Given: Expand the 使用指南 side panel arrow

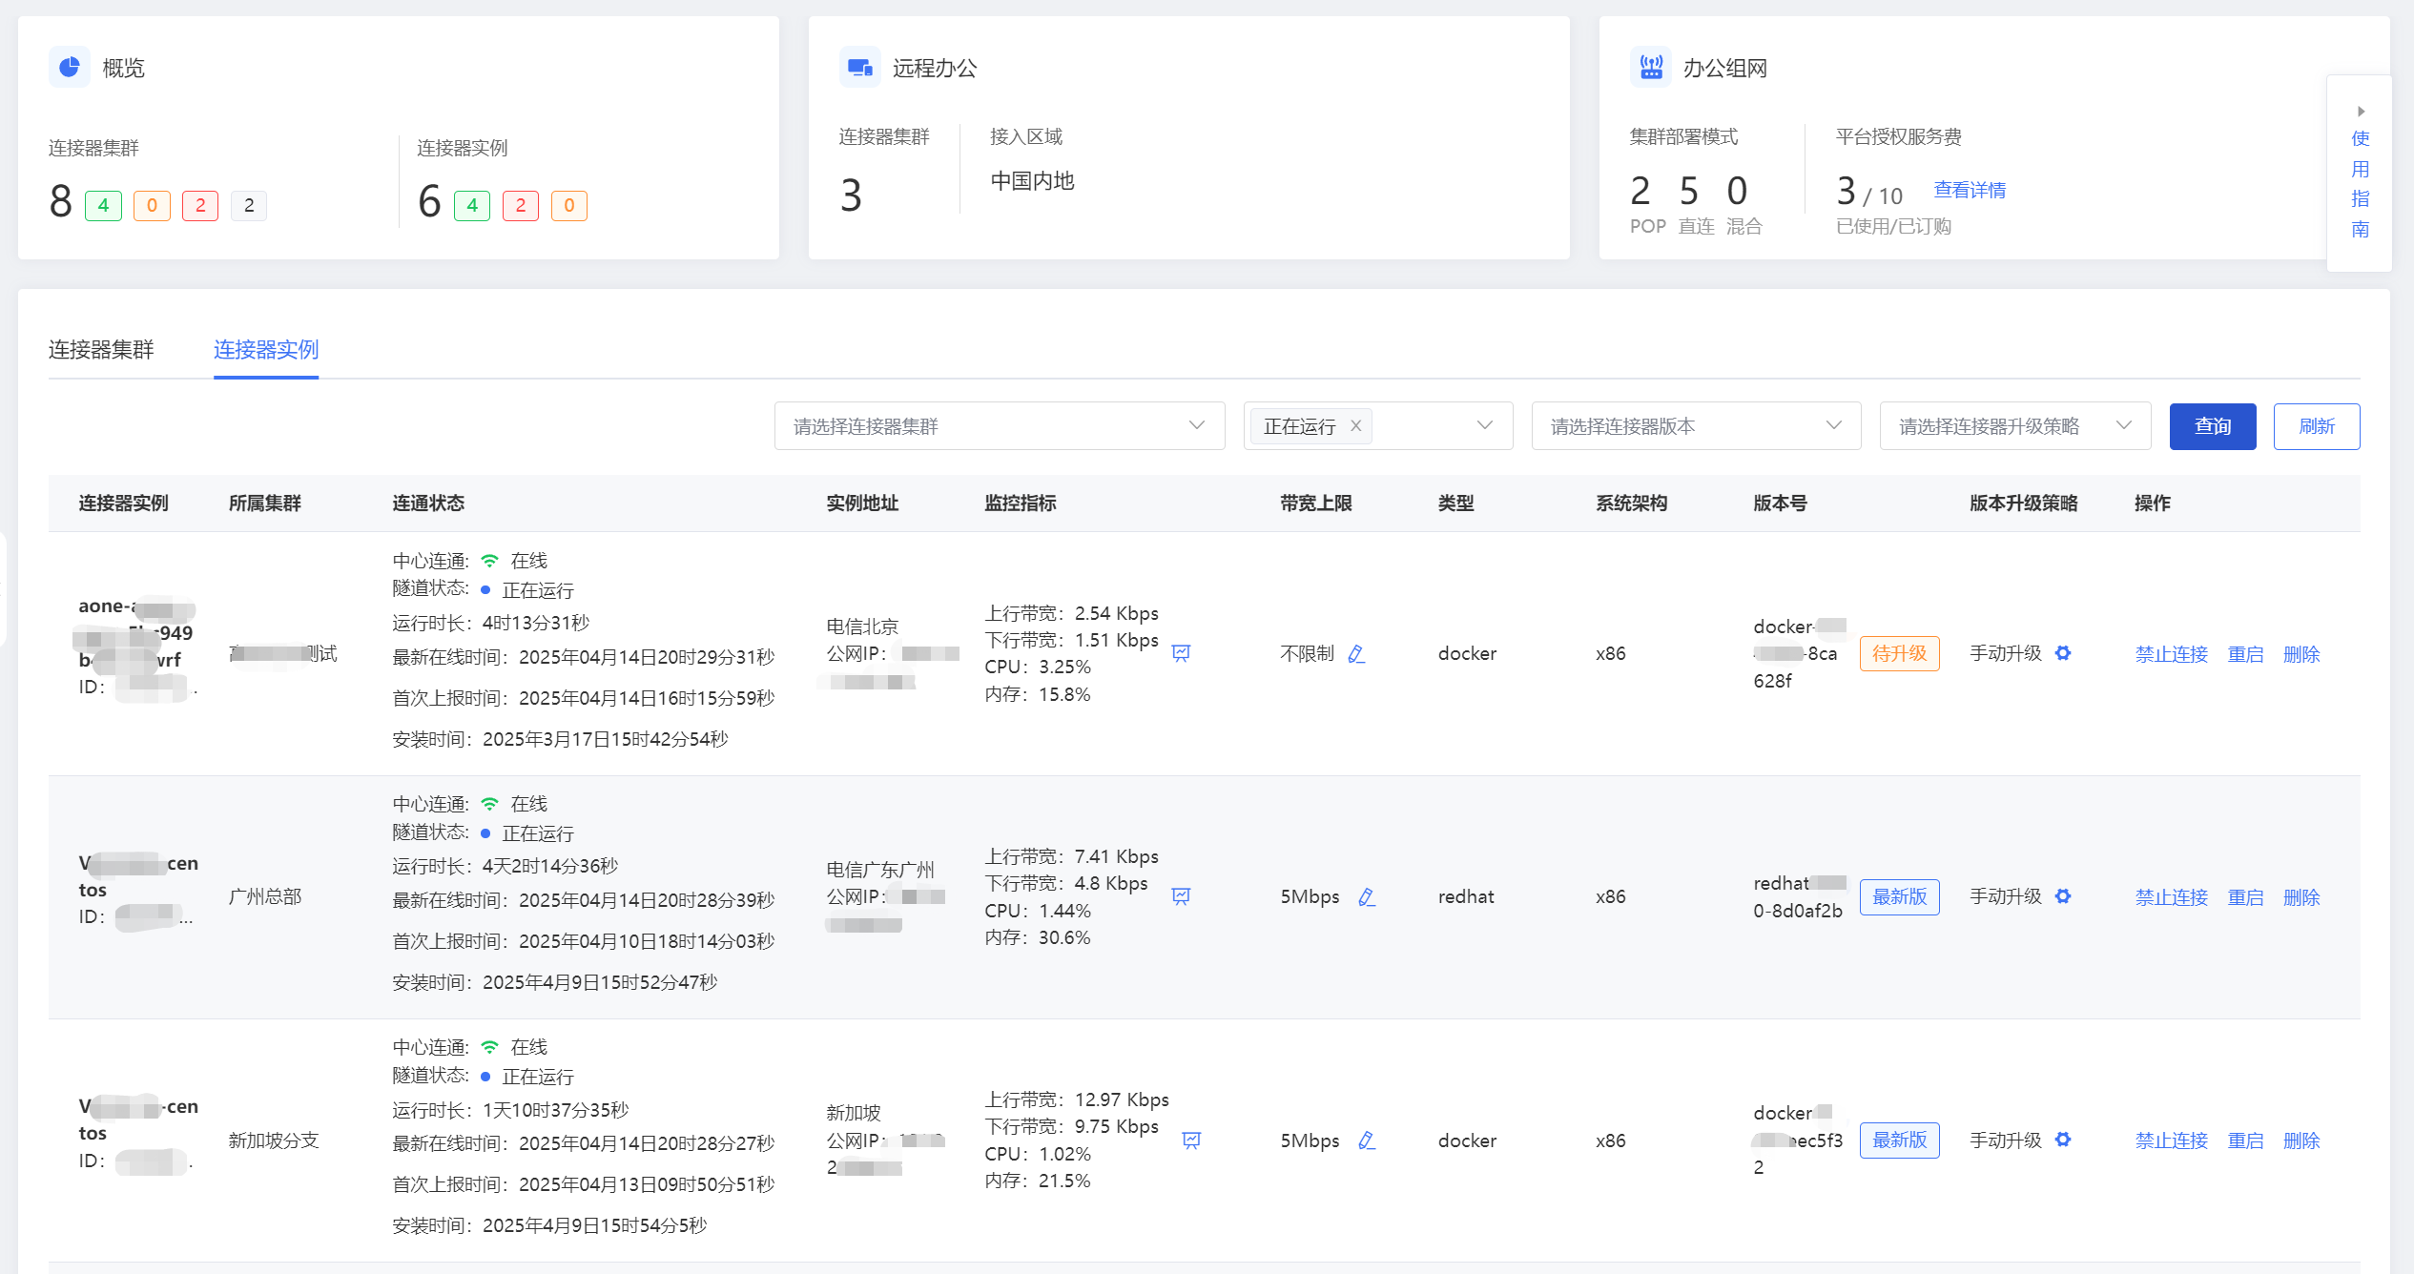Looking at the screenshot, I should pos(2361,112).
